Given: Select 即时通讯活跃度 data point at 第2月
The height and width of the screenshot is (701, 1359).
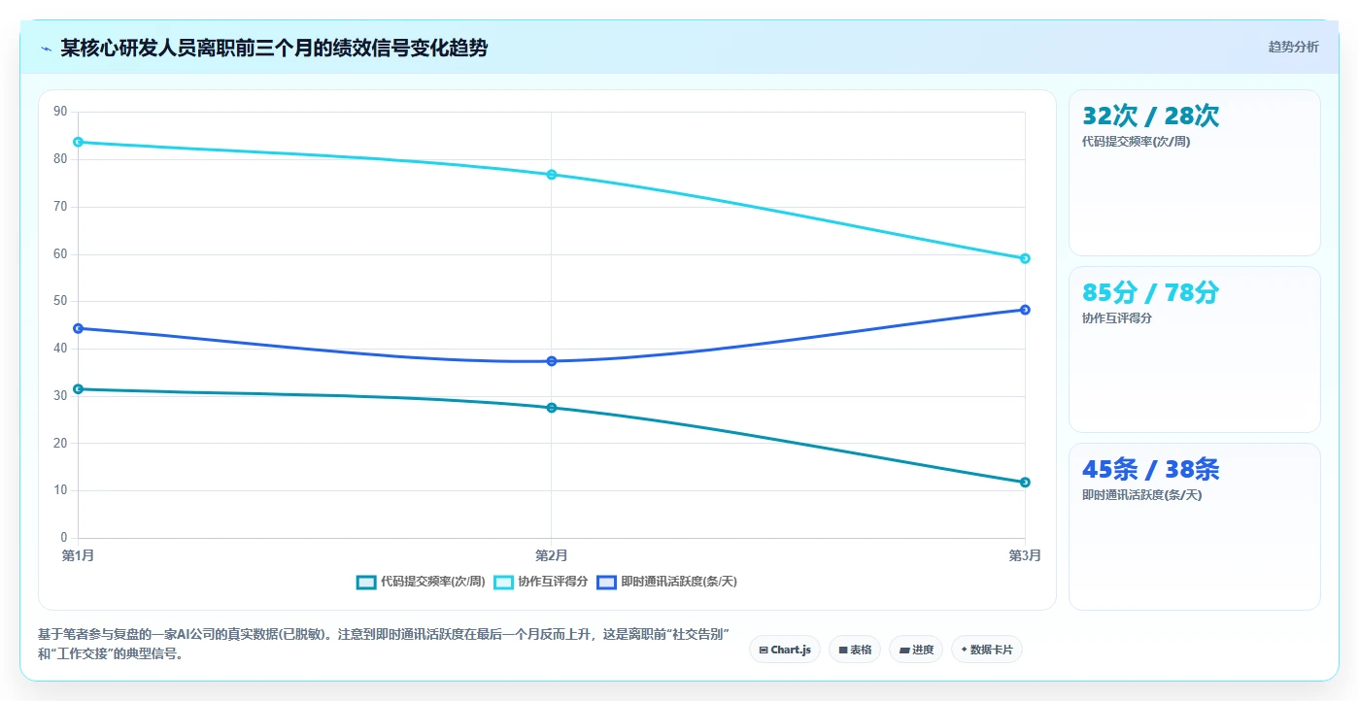Looking at the screenshot, I should coord(551,361).
